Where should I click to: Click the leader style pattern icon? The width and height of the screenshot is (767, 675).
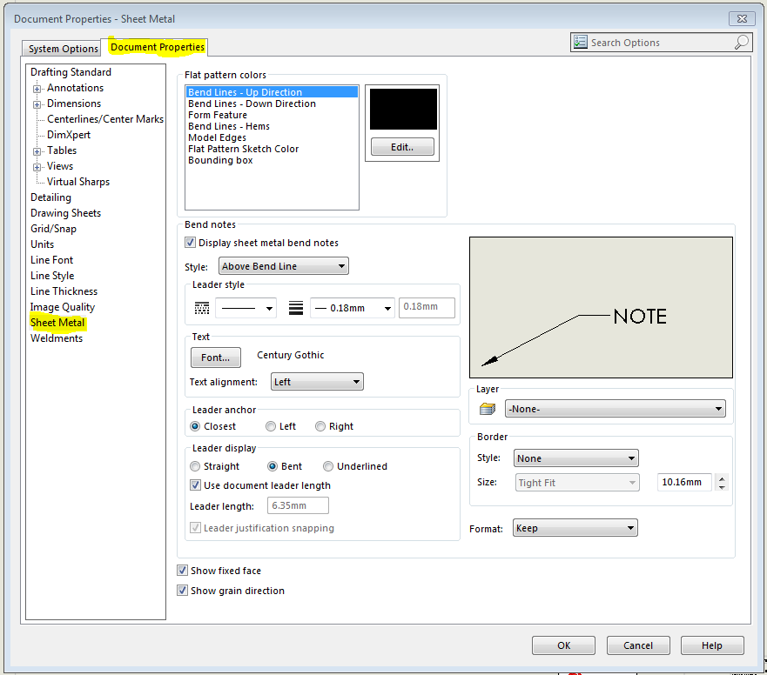coord(202,308)
